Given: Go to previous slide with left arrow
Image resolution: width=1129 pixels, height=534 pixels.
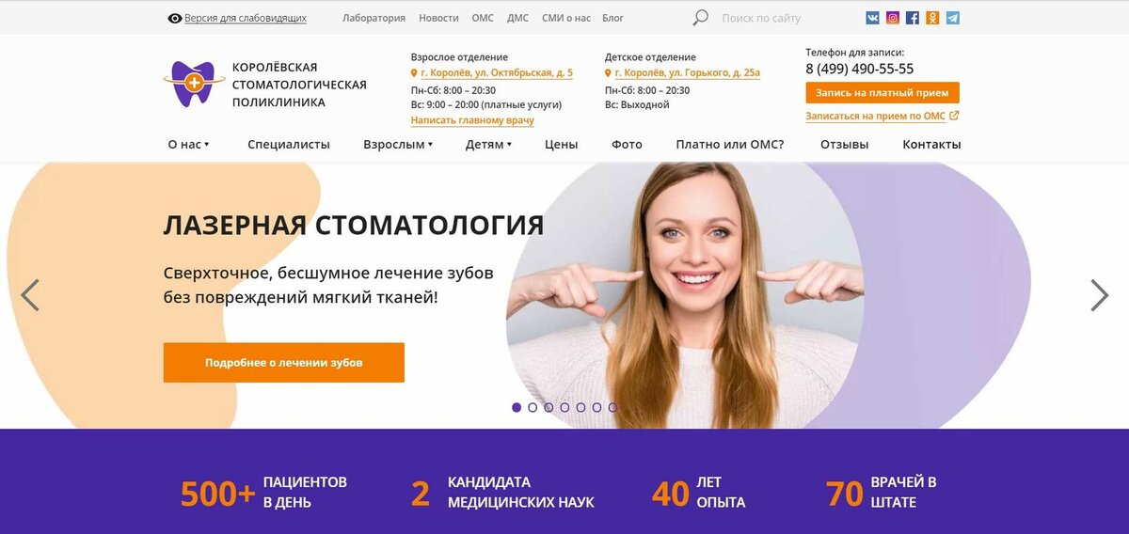Looking at the screenshot, I should pos(30,295).
